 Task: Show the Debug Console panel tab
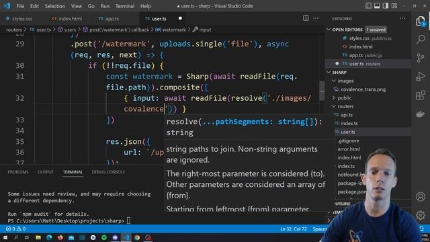108,172
